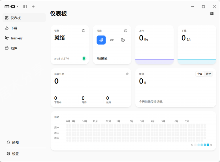Open speed limit settings gear icon
The height and width of the screenshot is (162, 220).
(125, 31)
